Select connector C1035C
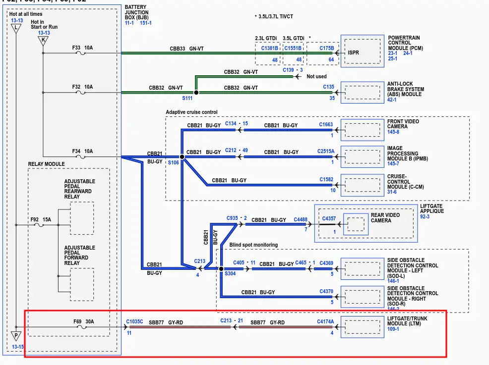 (135, 322)
